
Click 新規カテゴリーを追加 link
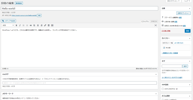click(170, 53)
